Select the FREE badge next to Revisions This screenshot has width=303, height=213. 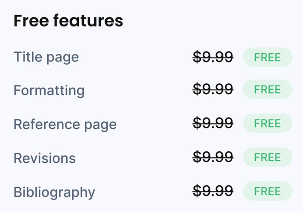coord(267,157)
